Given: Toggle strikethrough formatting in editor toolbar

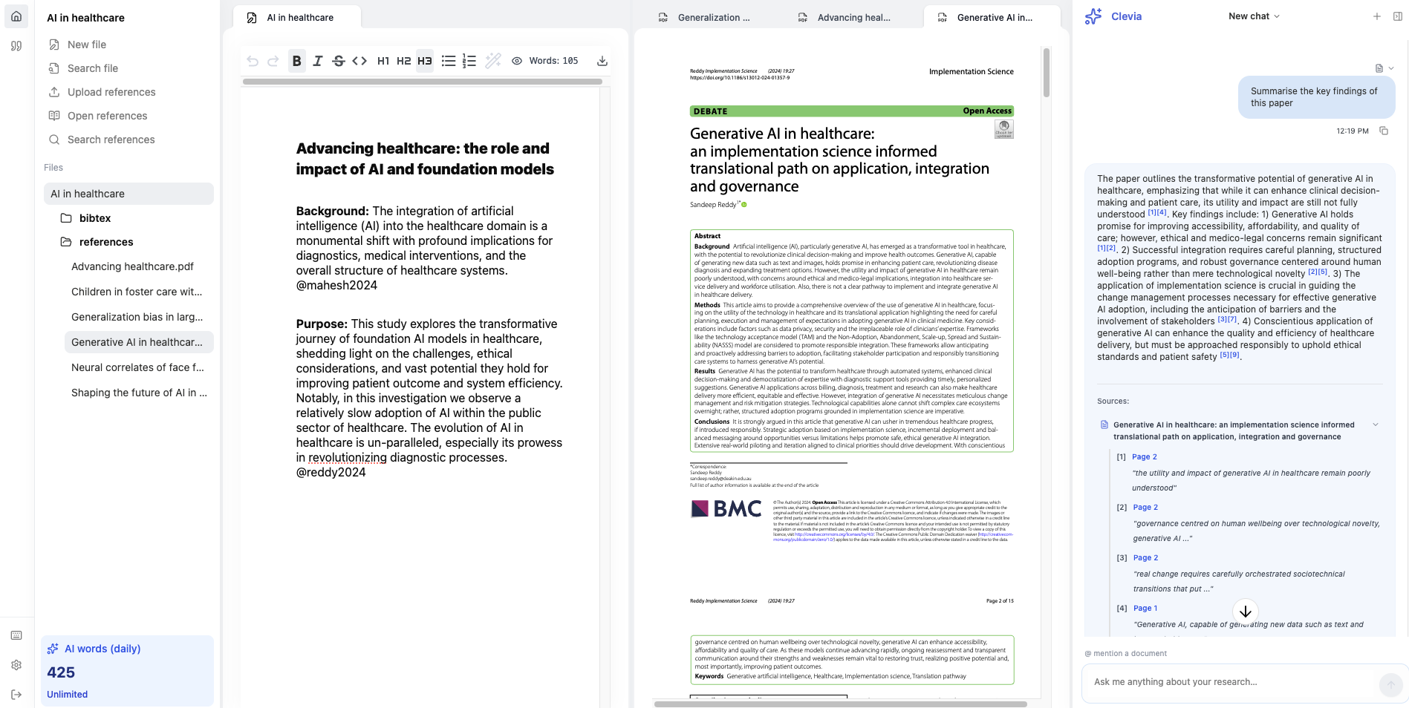Looking at the screenshot, I should tap(339, 61).
